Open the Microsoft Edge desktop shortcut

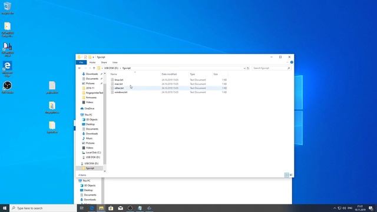7,68
